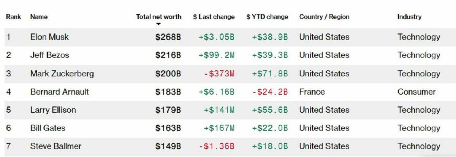Click Arnault's -$24.2B YTD change value
The width and height of the screenshot is (456, 157).
point(270,92)
